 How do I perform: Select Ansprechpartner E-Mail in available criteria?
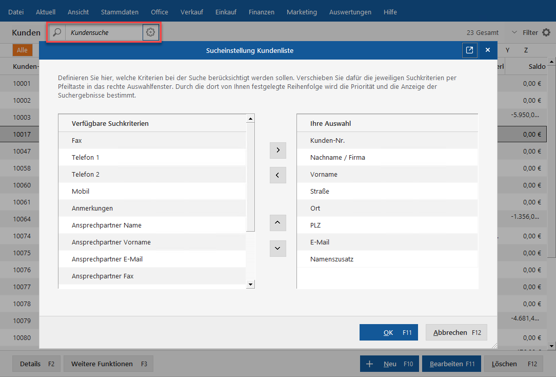pyautogui.click(x=107, y=259)
